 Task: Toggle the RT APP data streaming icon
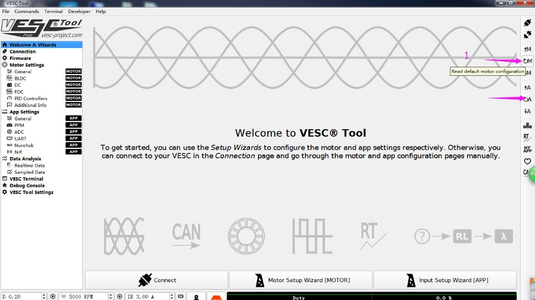(x=528, y=150)
